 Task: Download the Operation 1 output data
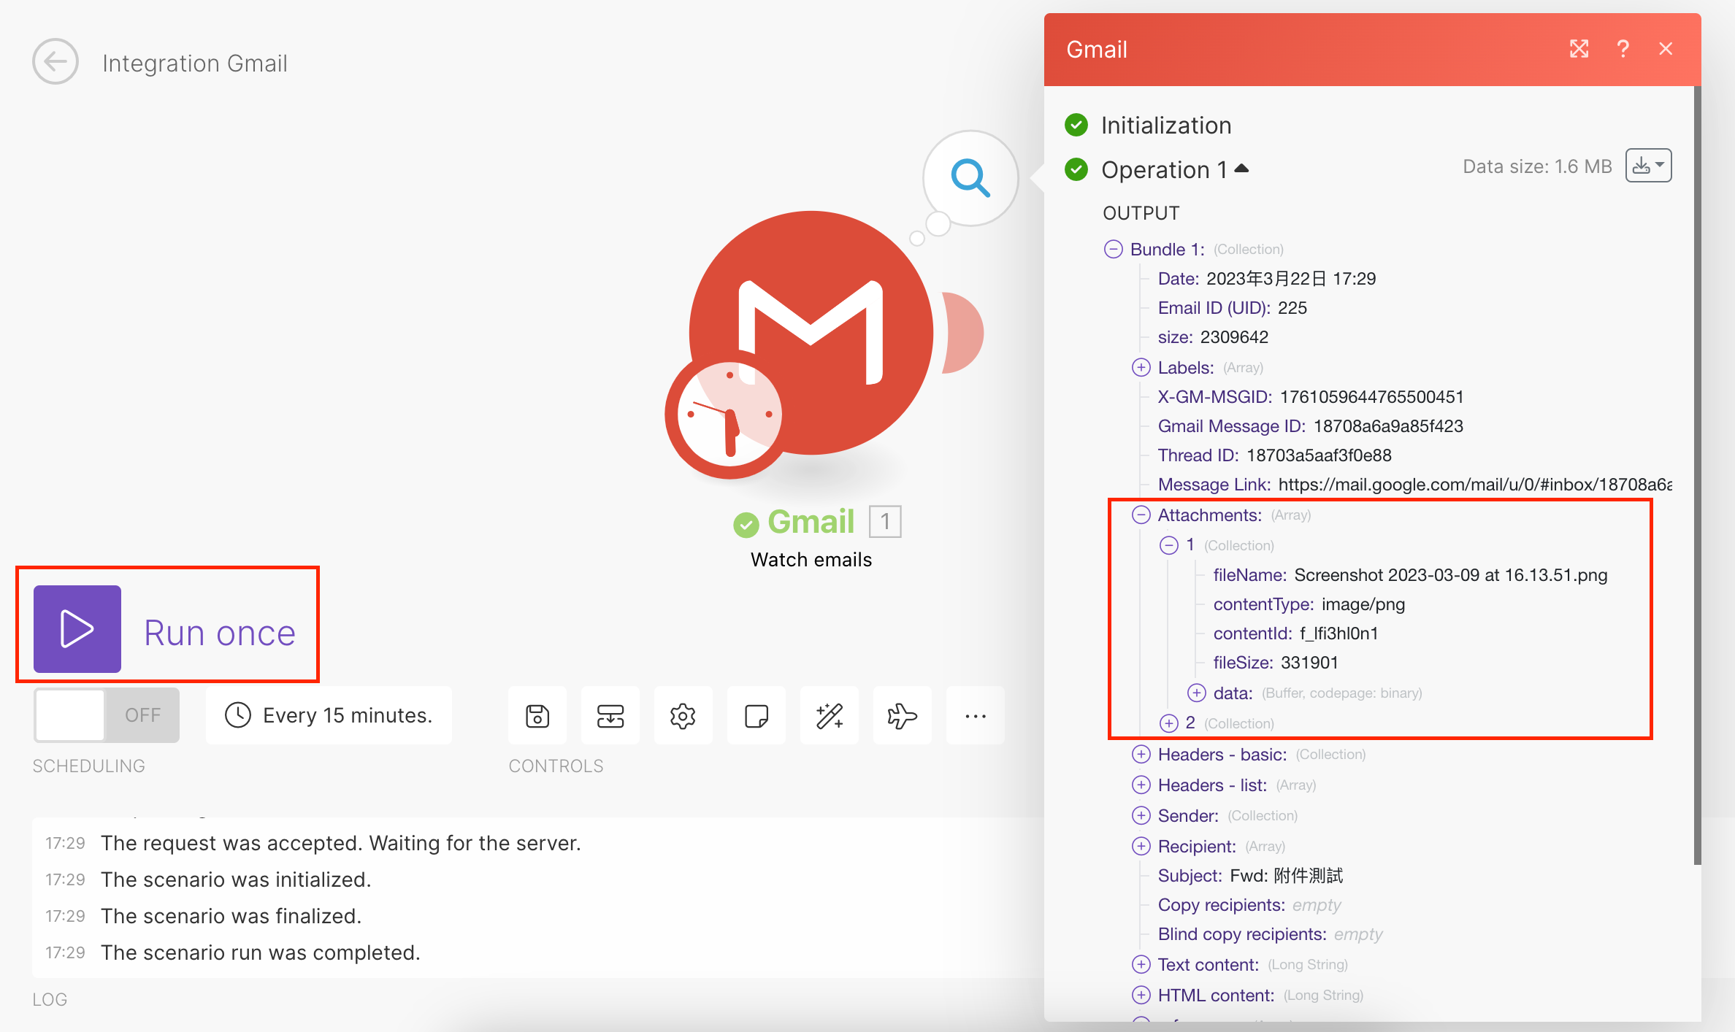click(1642, 165)
